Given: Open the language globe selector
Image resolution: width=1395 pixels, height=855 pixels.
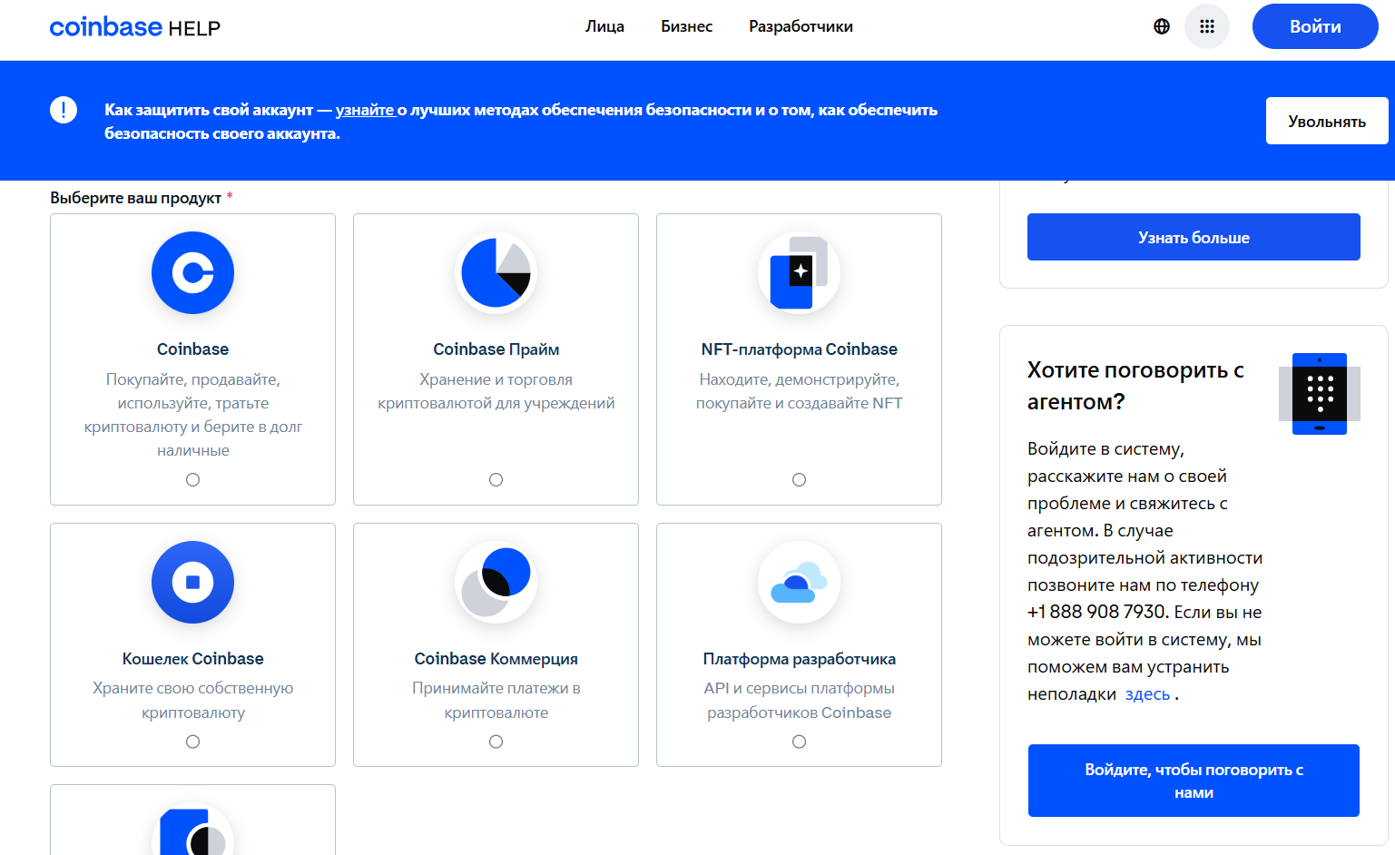Looking at the screenshot, I should coord(1162,26).
